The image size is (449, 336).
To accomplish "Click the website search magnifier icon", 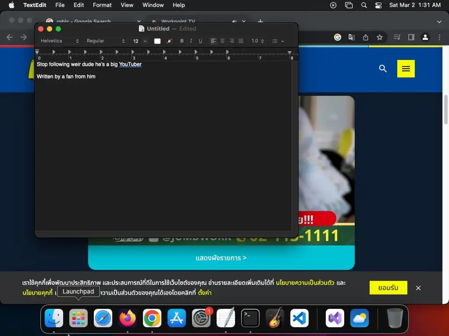I will (383, 69).
